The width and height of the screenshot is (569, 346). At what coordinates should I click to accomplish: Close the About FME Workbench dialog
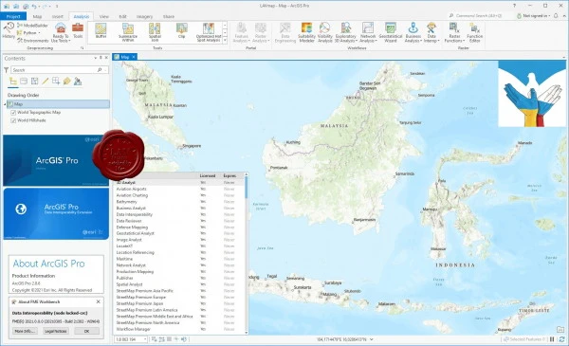point(99,301)
